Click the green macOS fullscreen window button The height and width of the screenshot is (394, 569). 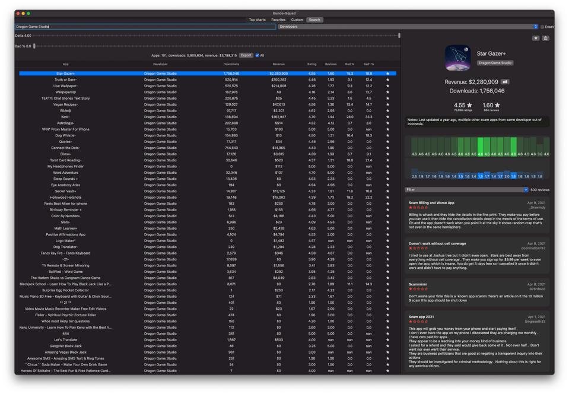point(28,13)
